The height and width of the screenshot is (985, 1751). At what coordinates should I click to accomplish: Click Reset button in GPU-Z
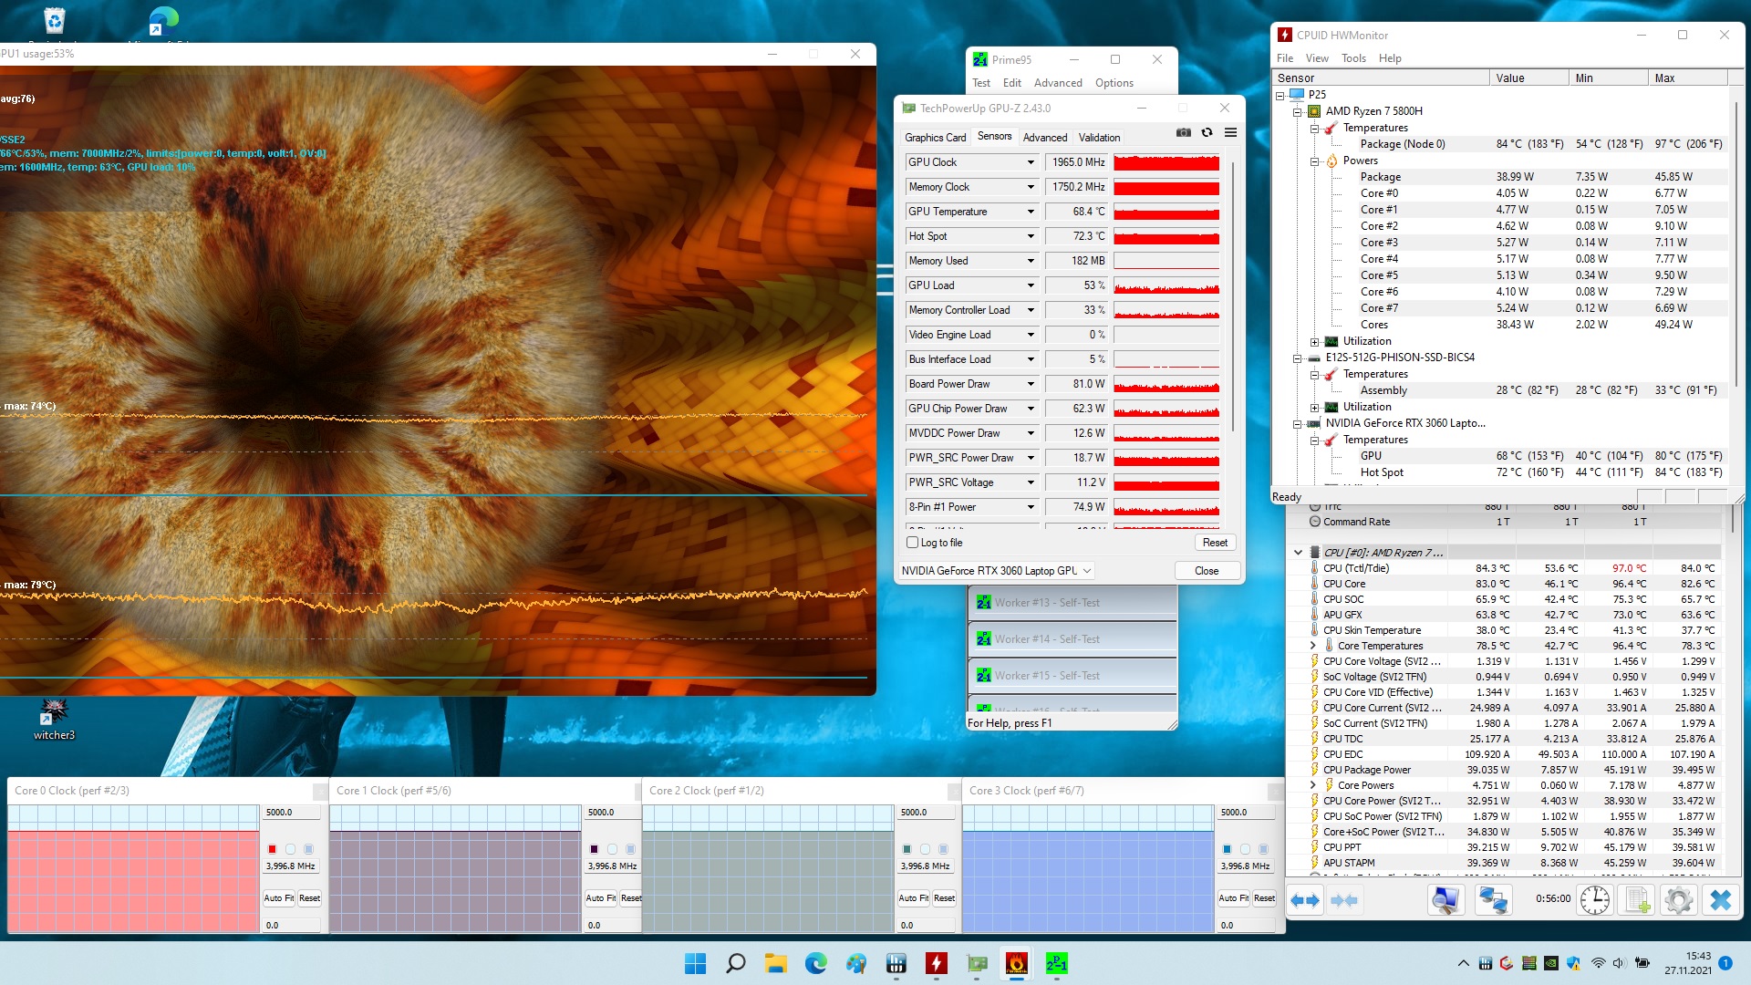[1215, 543]
